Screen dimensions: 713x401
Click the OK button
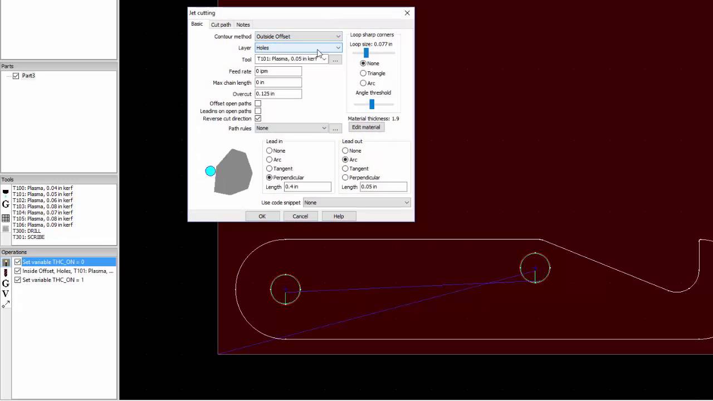click(x=262, y=217)
